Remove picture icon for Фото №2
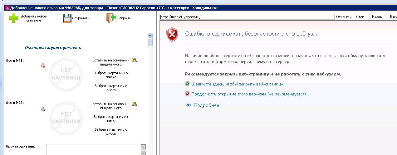 [x=43, y=109]
